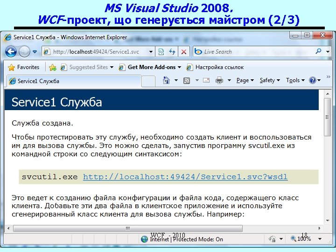Click the Refresh icon
The width and height of the screenshot is (336, 252).
coord(172,52)
